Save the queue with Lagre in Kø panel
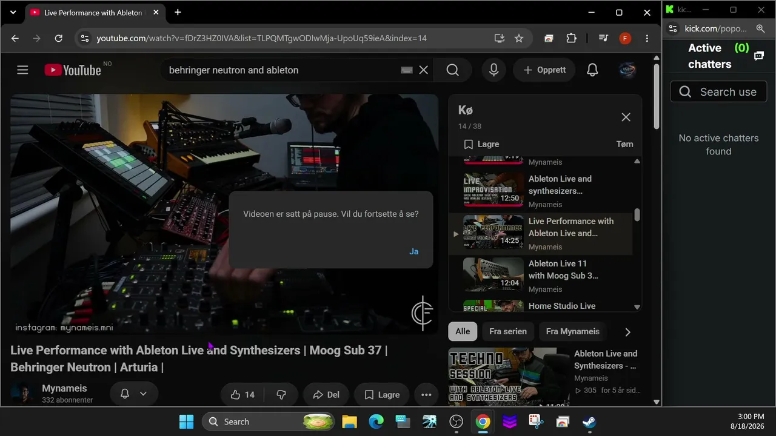Viewport: 776px width, 436px height. tap(481, 144)
